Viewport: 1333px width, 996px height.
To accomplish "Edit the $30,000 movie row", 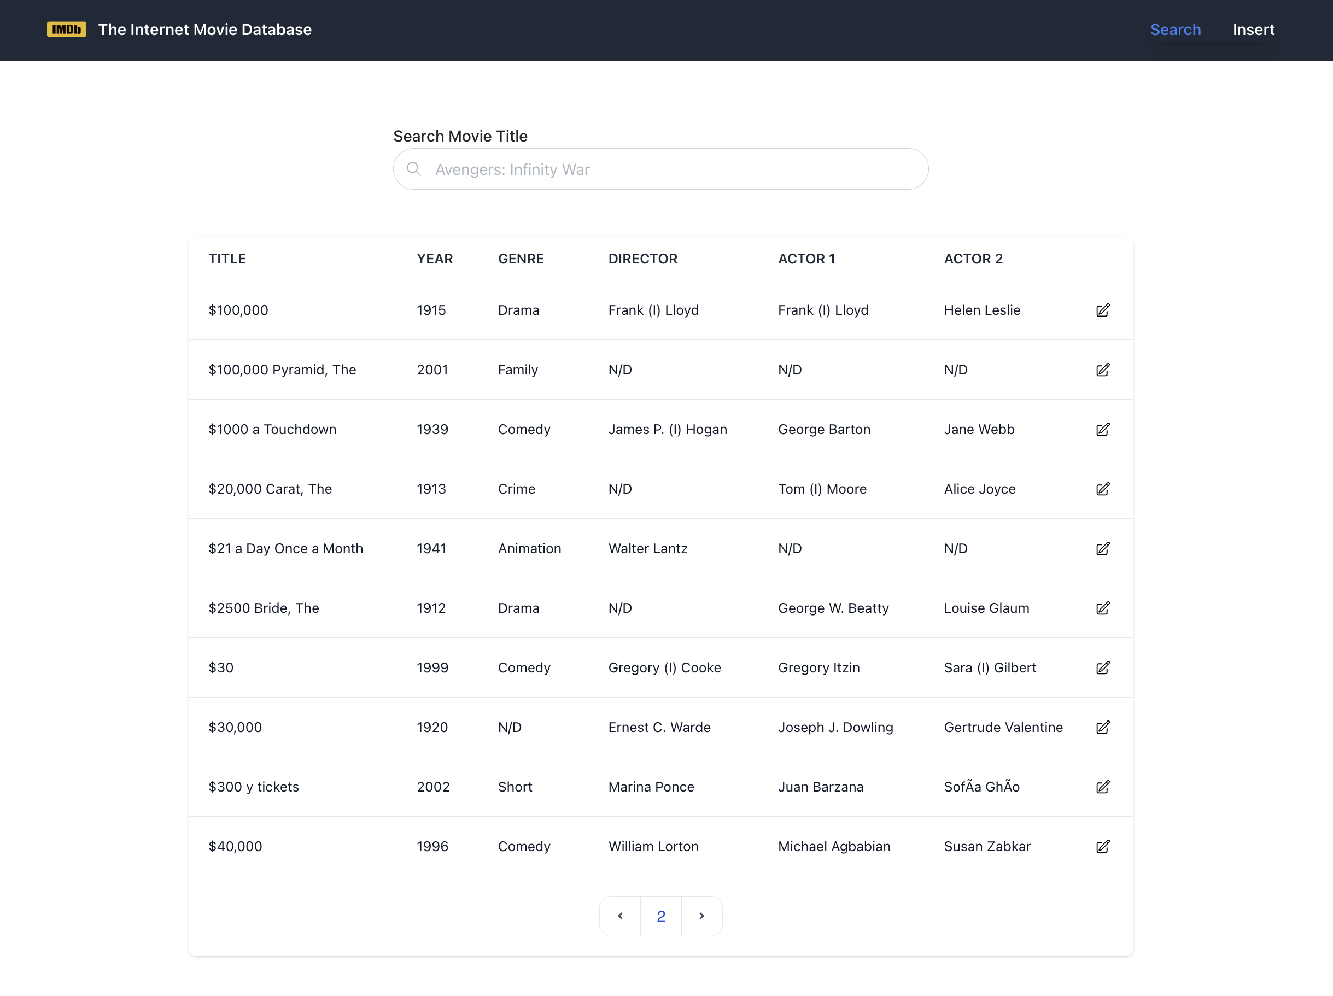I will pyautogui.click(x=1102, y=727).
